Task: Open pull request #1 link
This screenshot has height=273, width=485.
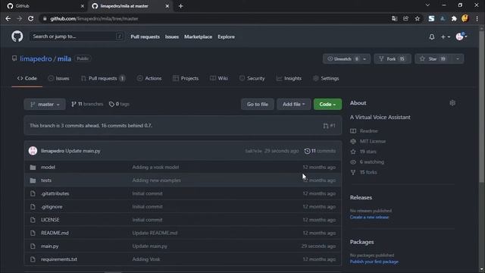Action: coord(329,126)
